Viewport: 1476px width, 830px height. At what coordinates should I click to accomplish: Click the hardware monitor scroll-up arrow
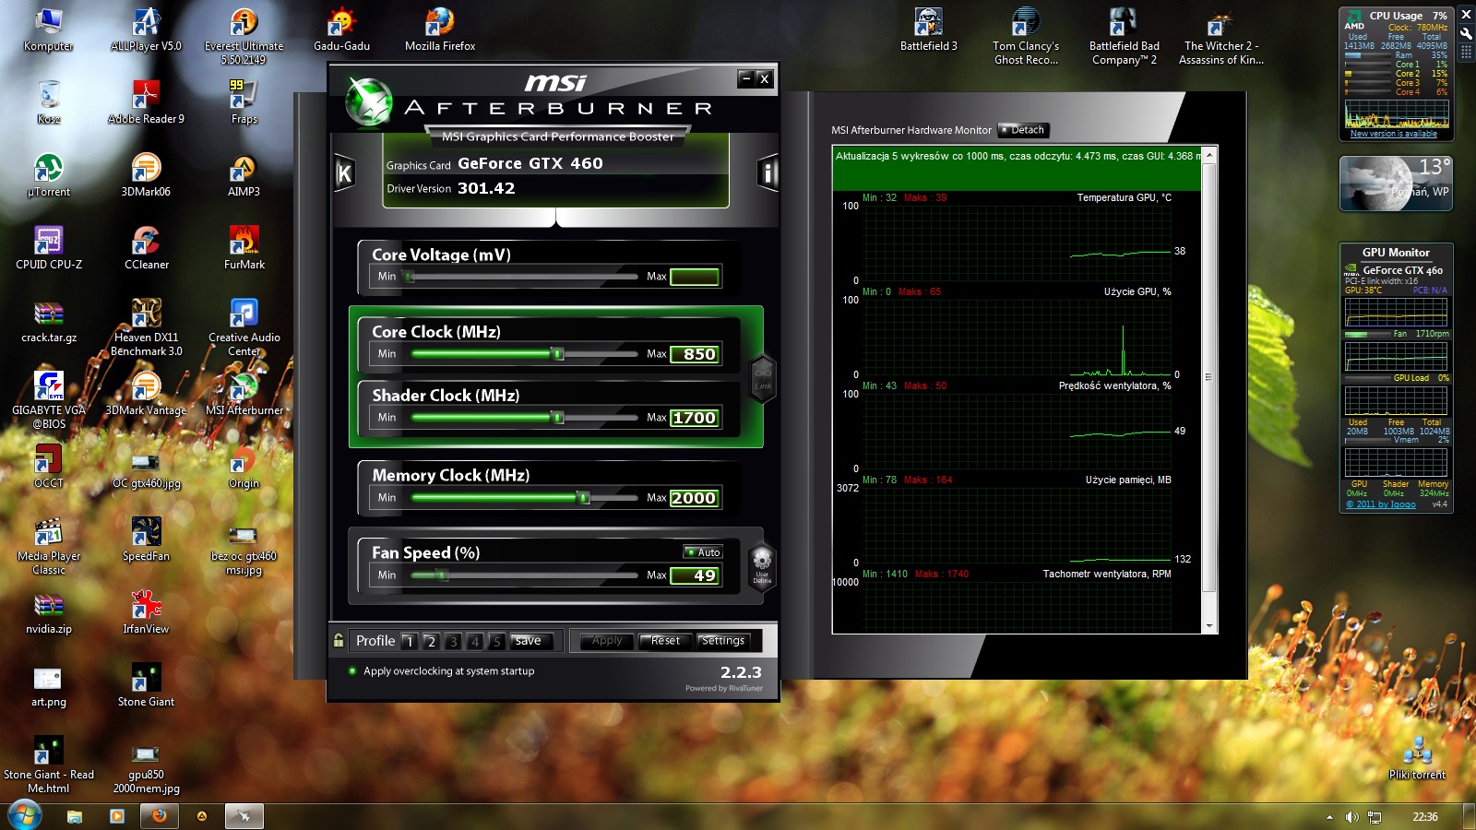1209,154
